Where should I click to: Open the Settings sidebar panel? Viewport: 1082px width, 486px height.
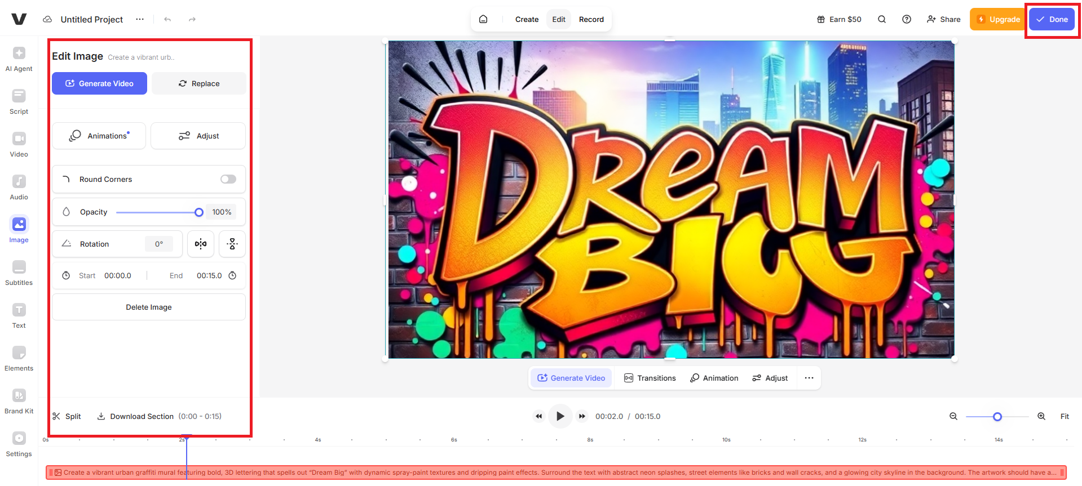tap(19, 444)
